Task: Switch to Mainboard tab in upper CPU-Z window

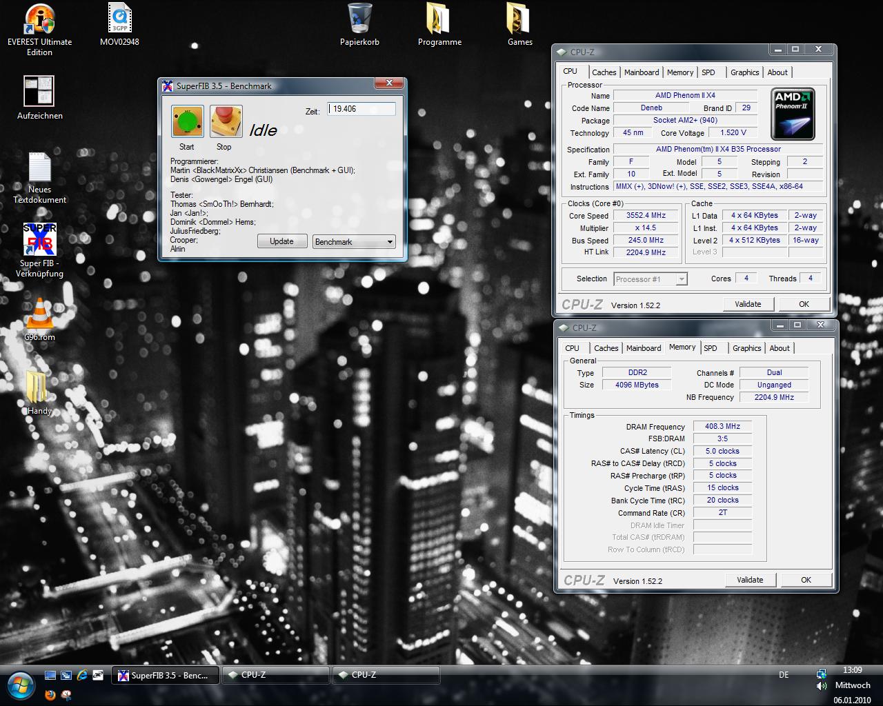Action: click(642, 72)
